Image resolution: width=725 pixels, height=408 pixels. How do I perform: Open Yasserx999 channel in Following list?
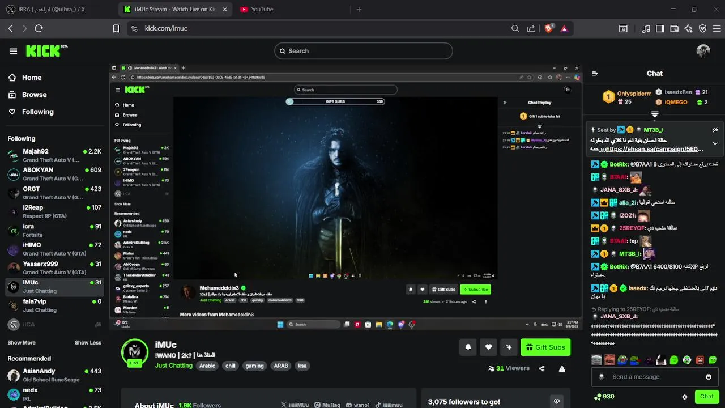(54, 267)
